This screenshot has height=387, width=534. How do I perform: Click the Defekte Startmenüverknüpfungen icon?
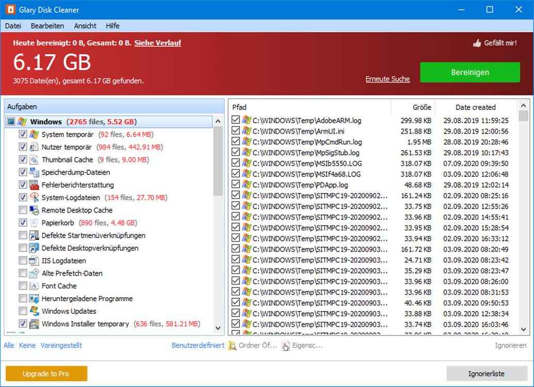coord(34,235)
